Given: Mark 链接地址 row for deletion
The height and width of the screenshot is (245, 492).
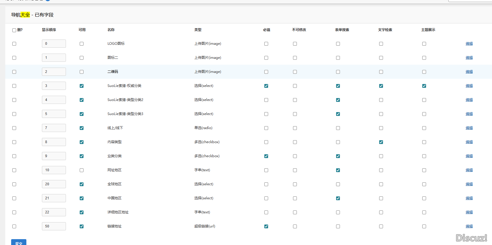Looking at the screenshot, I should click(14, 226).
